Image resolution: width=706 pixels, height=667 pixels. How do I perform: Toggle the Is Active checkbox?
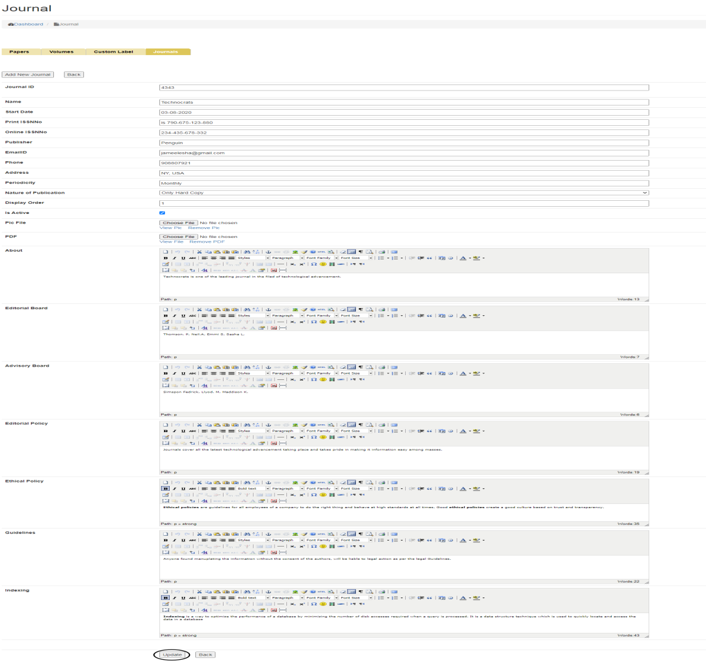tap(162, 213)
